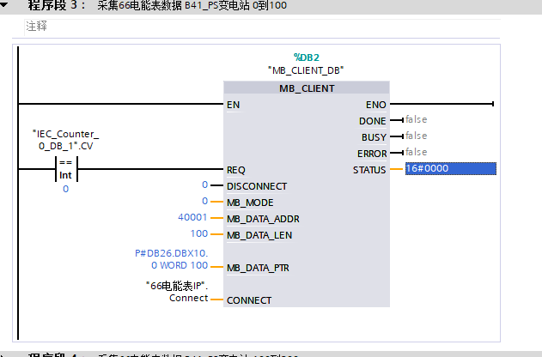Click the ERROR output false value

click(416, 153)
